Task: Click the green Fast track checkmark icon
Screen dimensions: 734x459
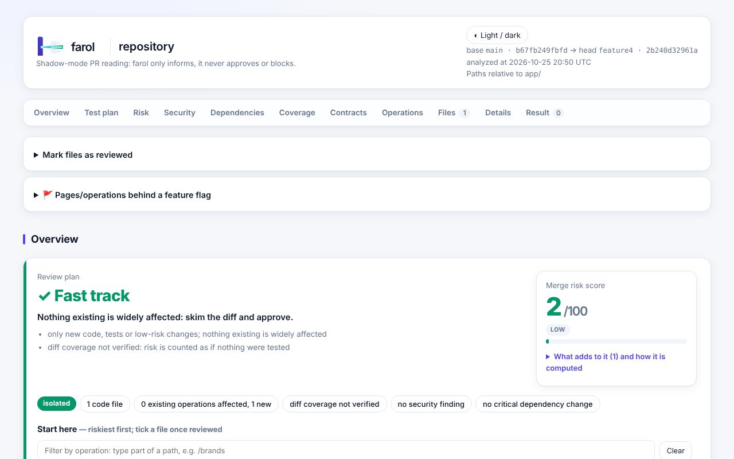Action: pyautogui.click(x=44, y=296)
